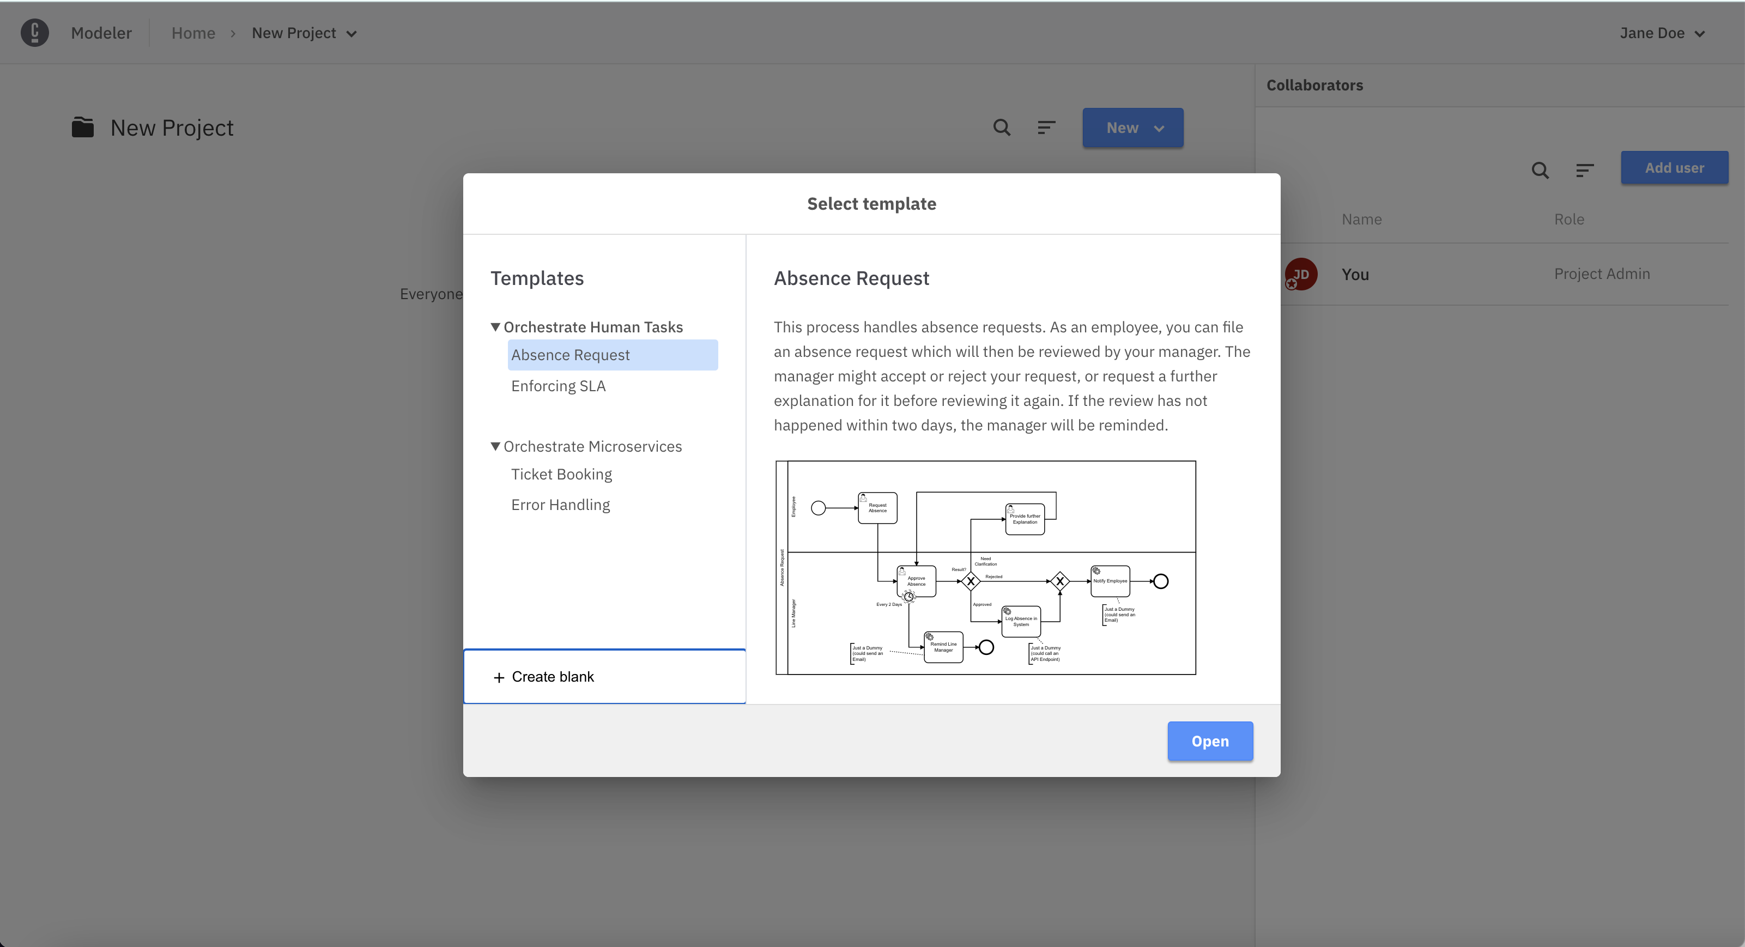Click the Modeler application icon
The width and height of the screenshot is (1745, 947).
coord(34,33)
